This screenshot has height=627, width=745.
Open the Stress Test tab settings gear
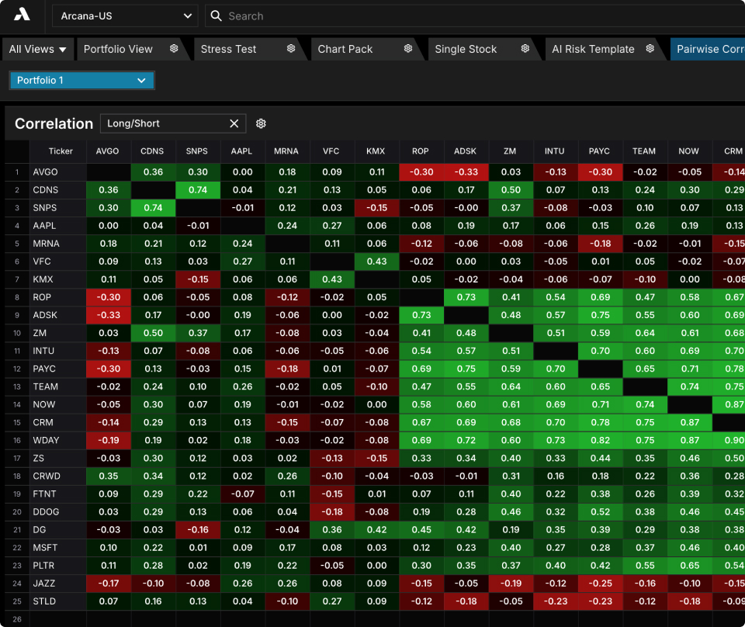click(x=291, y=48)
